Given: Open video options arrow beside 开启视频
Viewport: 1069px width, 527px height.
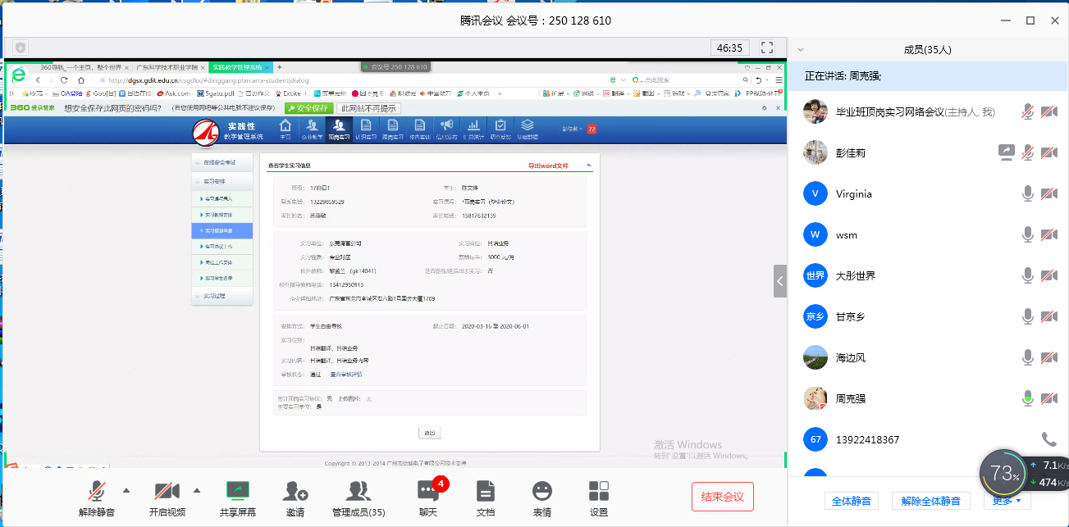Looking at the screenshot, I should pyautogui.click(x=196, y=490).
